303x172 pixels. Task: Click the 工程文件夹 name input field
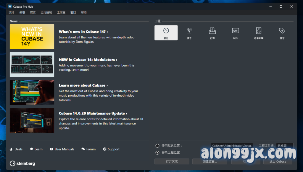pos(284,146)
